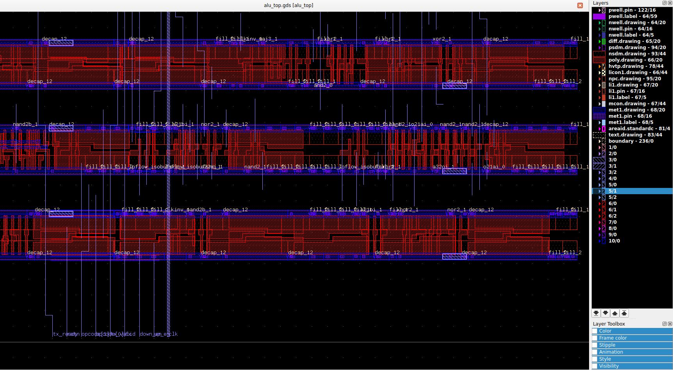Click the pwell.pin pattern icon
The width and height of the screenshot is (673, 370).
click(604, 10)
